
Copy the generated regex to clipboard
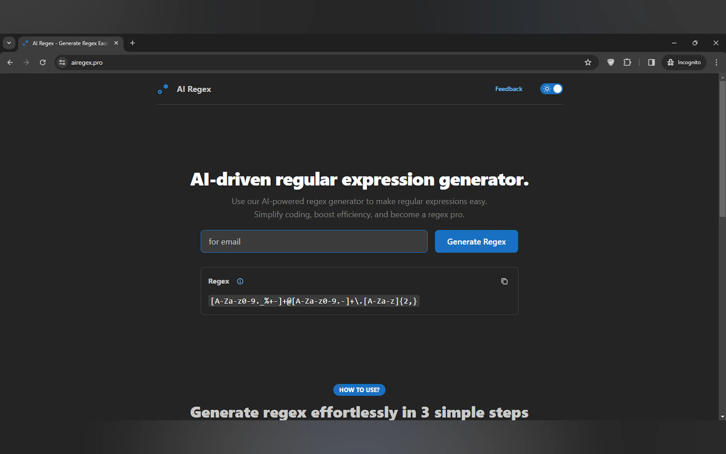pos(504,281)
